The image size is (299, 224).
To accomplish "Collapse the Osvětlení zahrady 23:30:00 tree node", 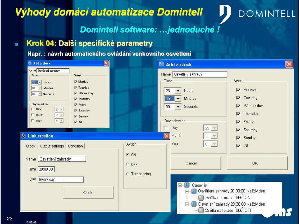I will coord(187,204).
